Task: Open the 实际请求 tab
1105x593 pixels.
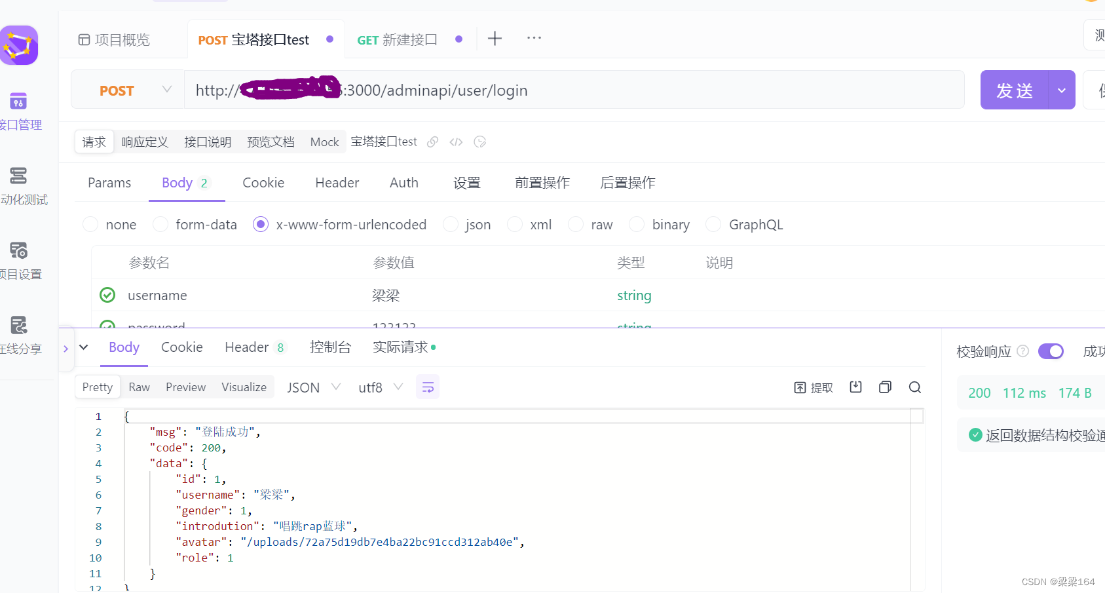Action: (x=401, y=347)
